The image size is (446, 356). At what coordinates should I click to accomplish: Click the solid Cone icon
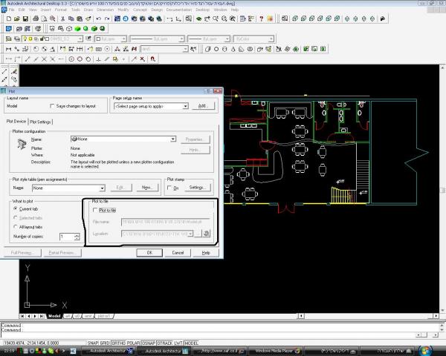click(233, 49)
